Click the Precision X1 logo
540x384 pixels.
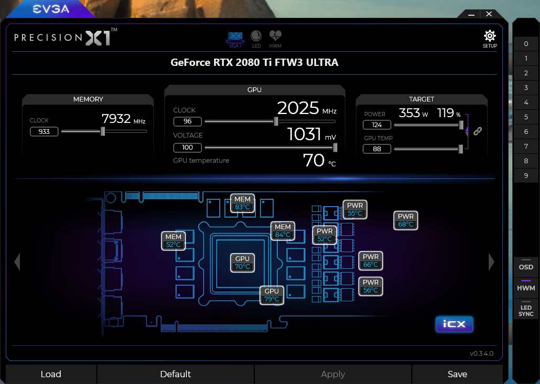[x=65, y=37]
